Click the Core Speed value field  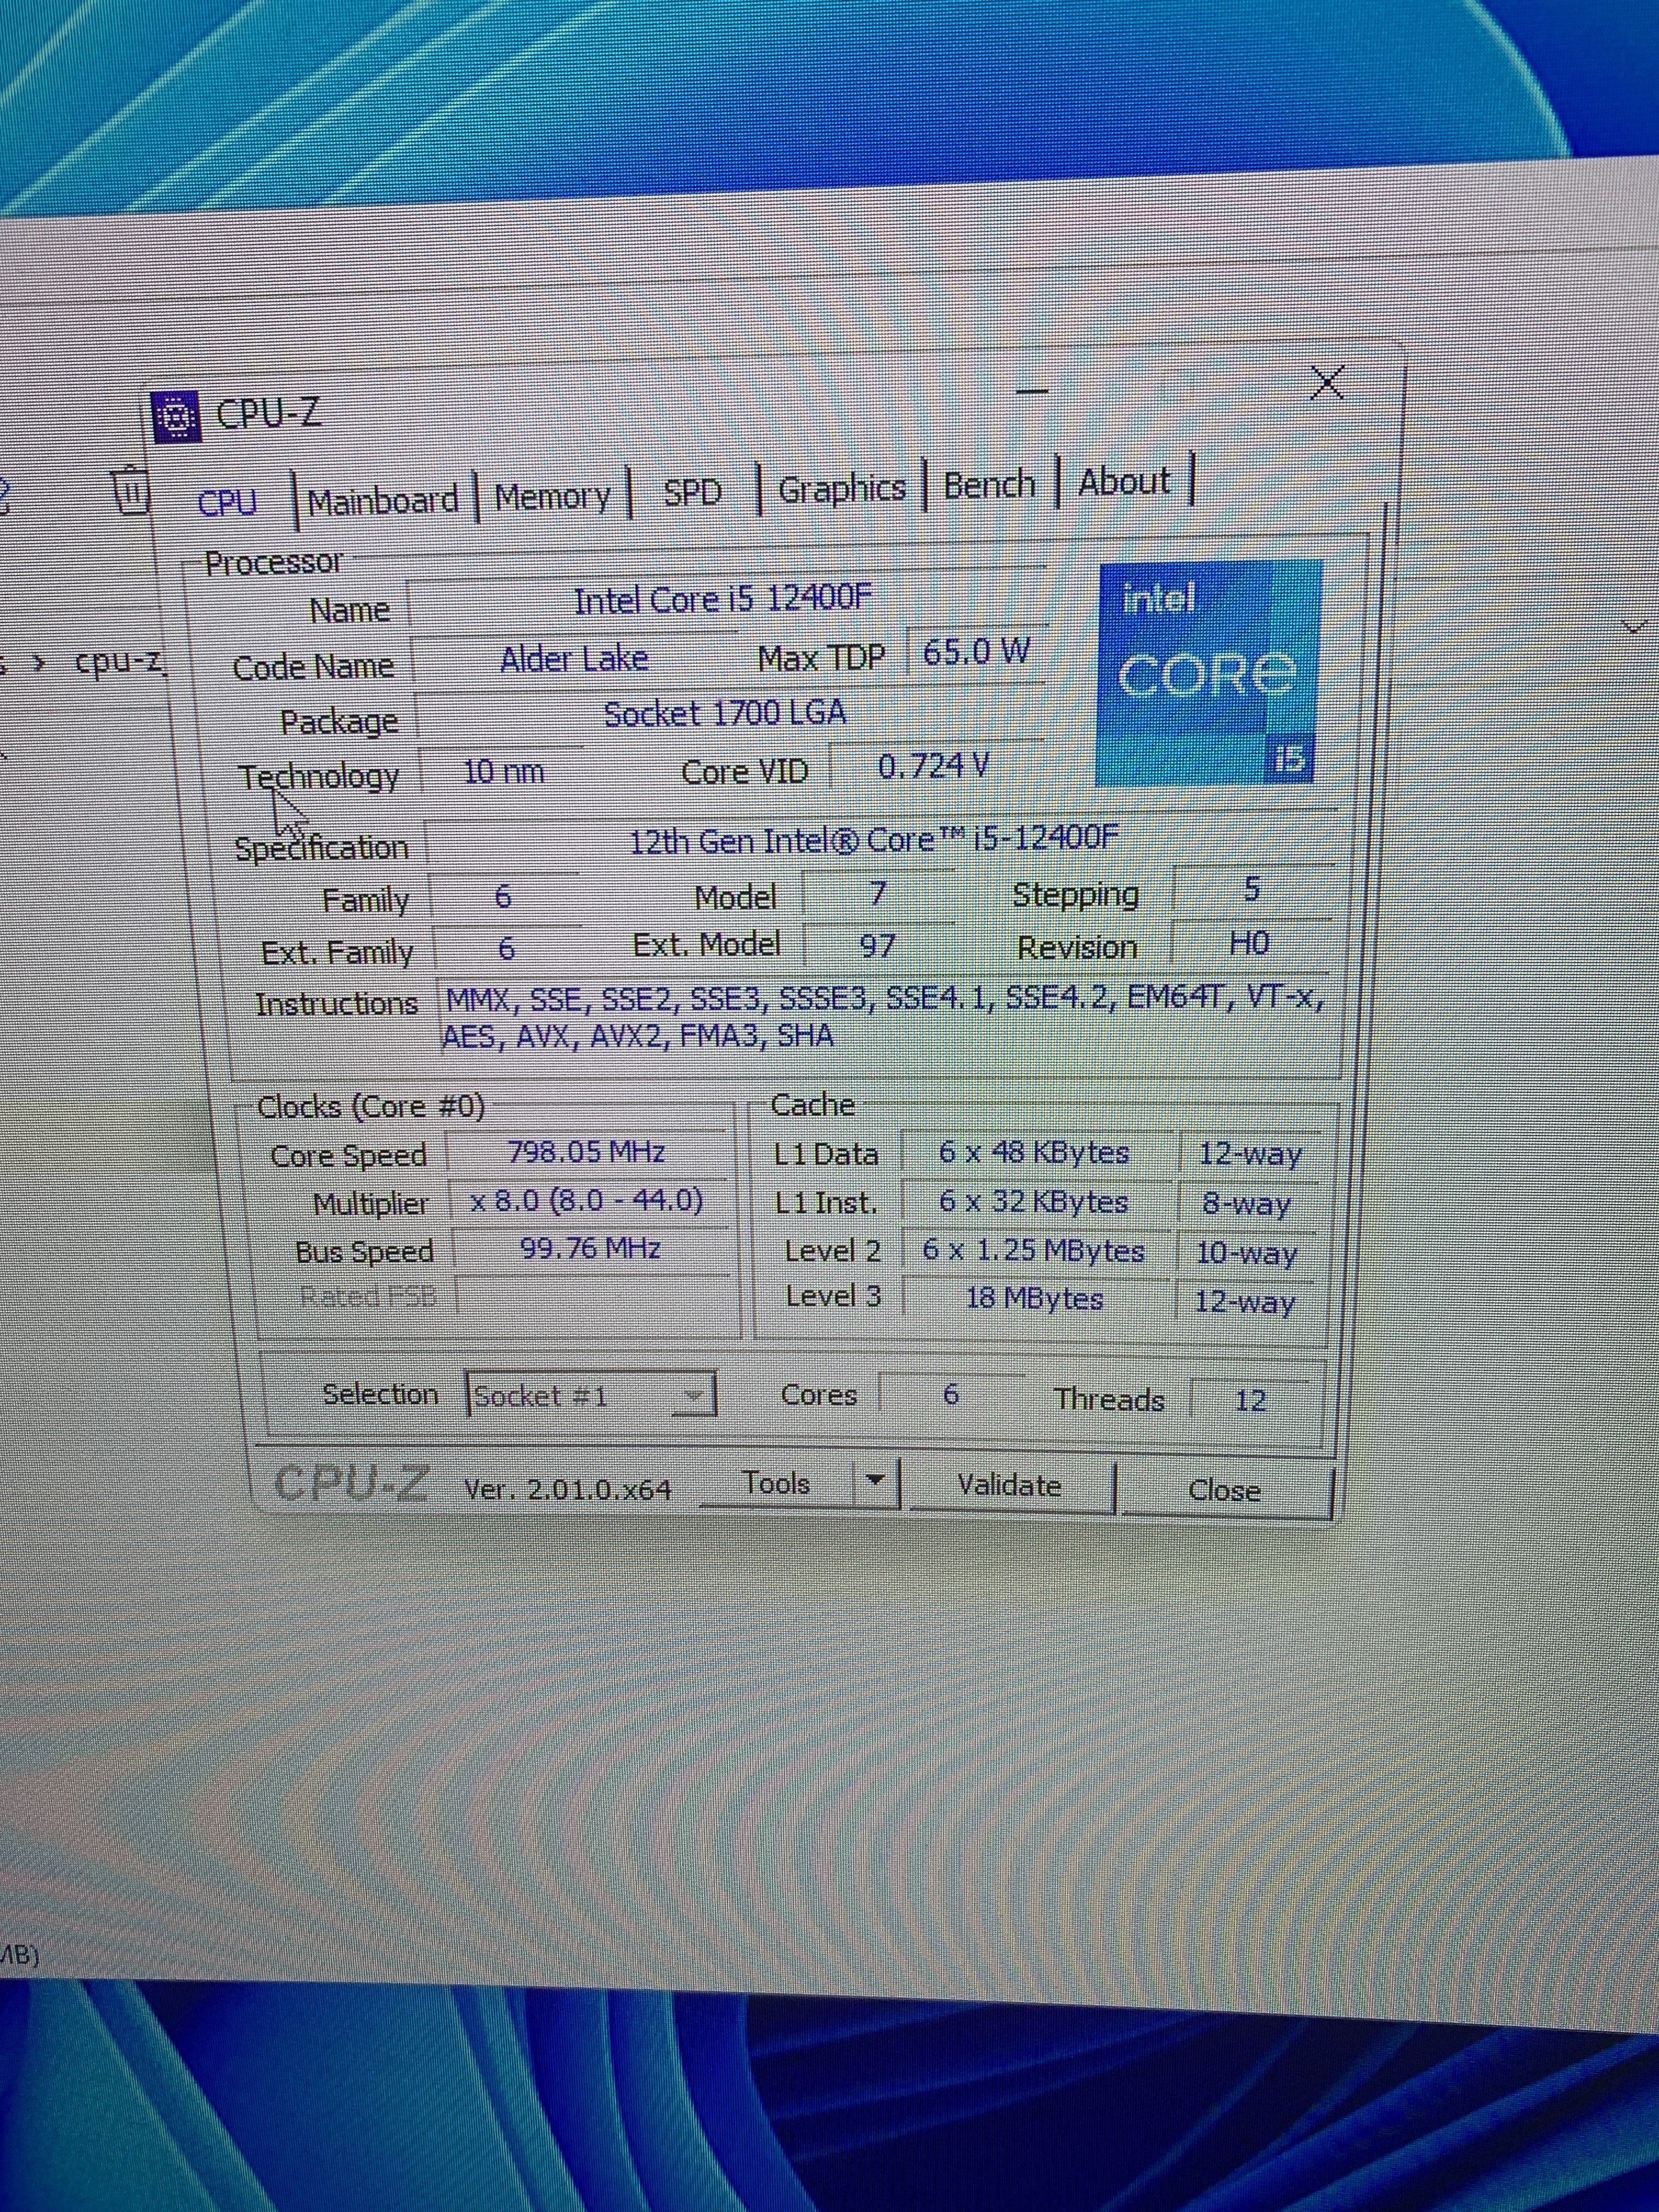click(x=586, y=1152)
